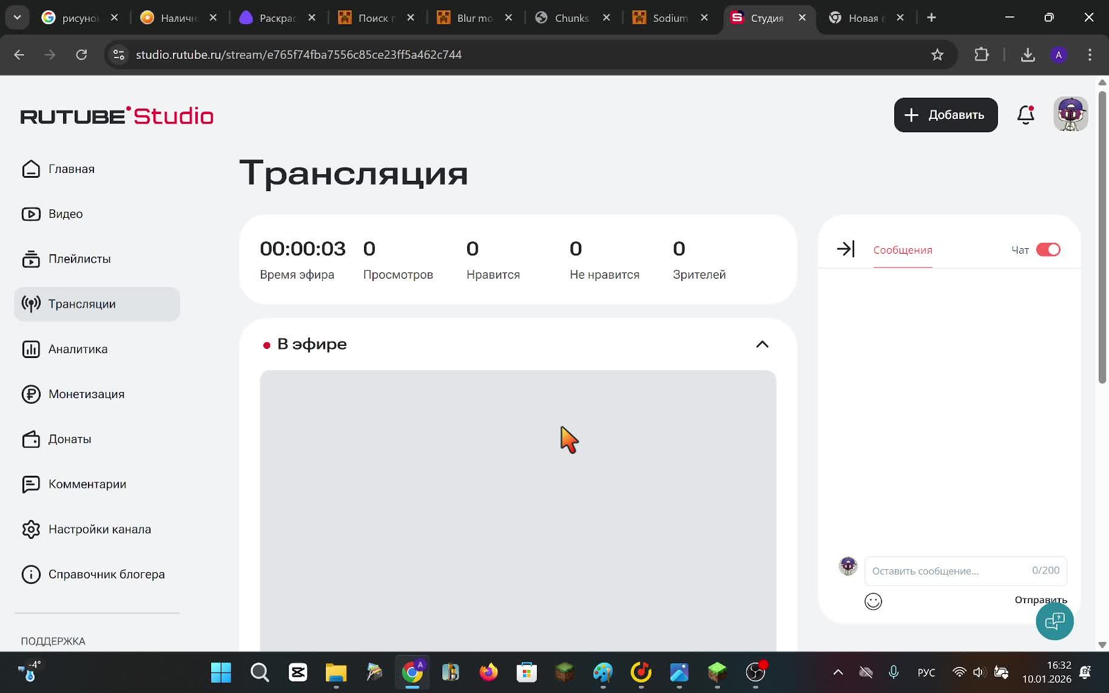1109x693 pixels.
Task: Collapse the chat panel with arrow icon
Action: tap(846, 249)
